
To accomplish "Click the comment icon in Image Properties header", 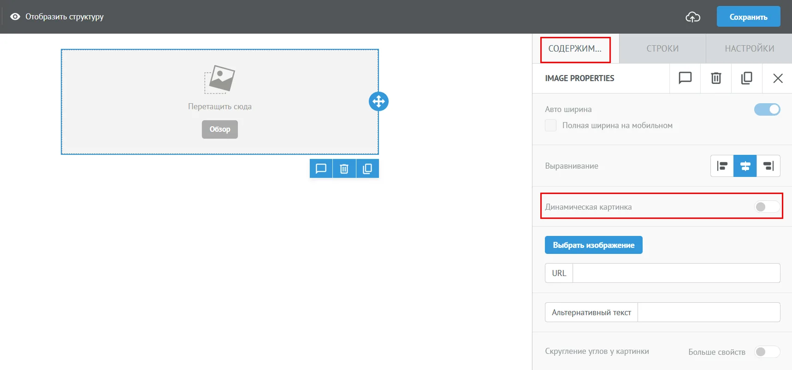I will (x=685, y=78).
